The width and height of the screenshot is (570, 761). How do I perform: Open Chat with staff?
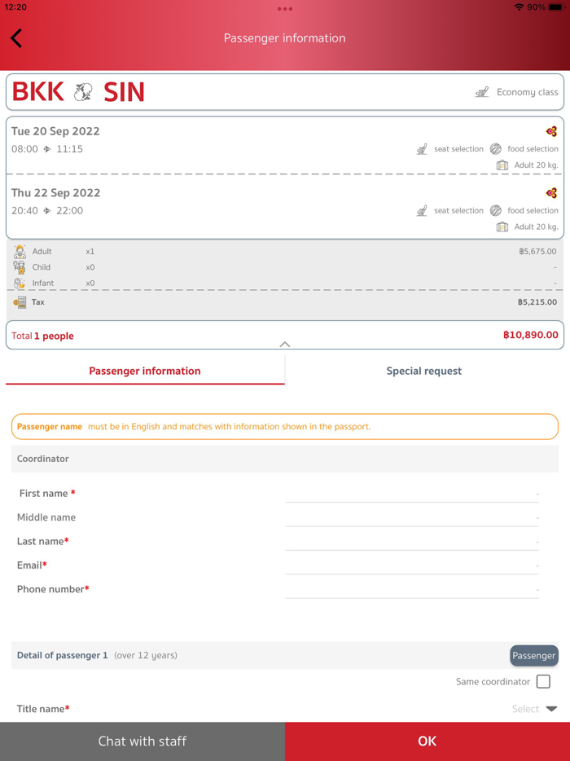point(142,741)
